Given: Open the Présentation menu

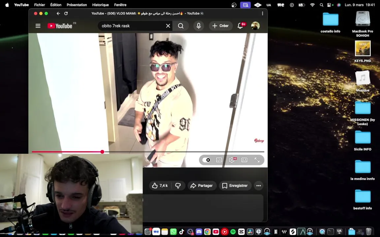Looking at the screenshot, I should (x=77, y=5).
